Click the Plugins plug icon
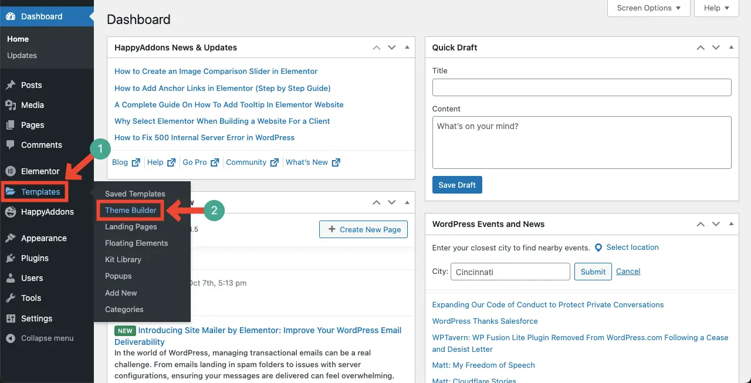Image resolution: width=751 pixels, height=383 pixels. click(x=11, y=258)
